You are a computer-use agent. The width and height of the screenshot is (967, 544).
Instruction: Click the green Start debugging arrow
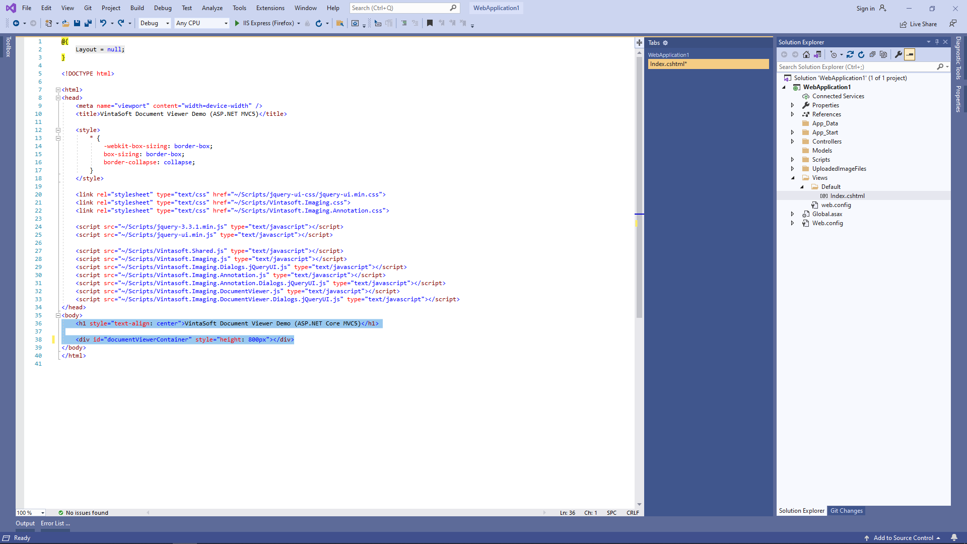[x=237, y=23]
